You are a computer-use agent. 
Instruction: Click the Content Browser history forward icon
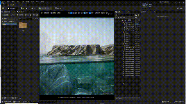(28, 15)
